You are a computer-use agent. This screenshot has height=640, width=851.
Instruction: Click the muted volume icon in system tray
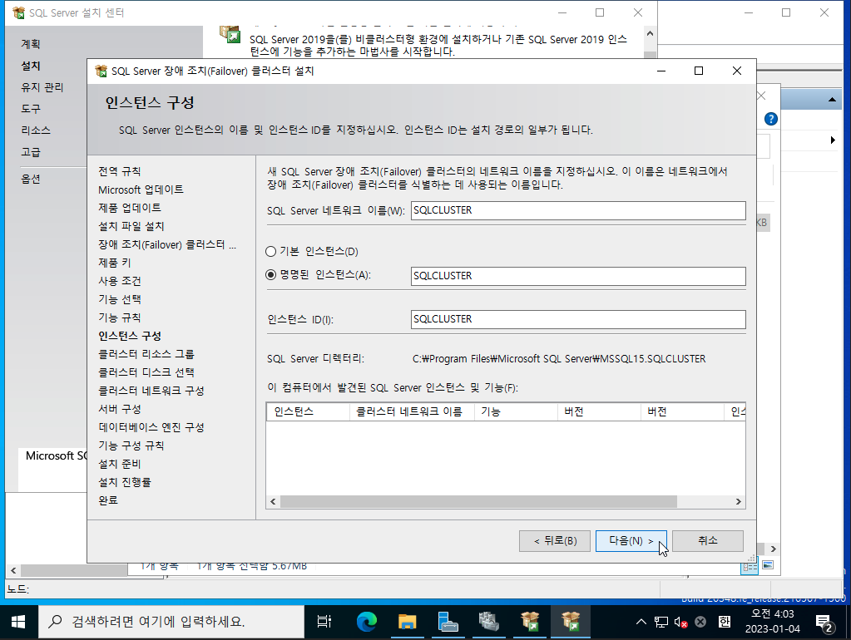(x=680, y=622)
